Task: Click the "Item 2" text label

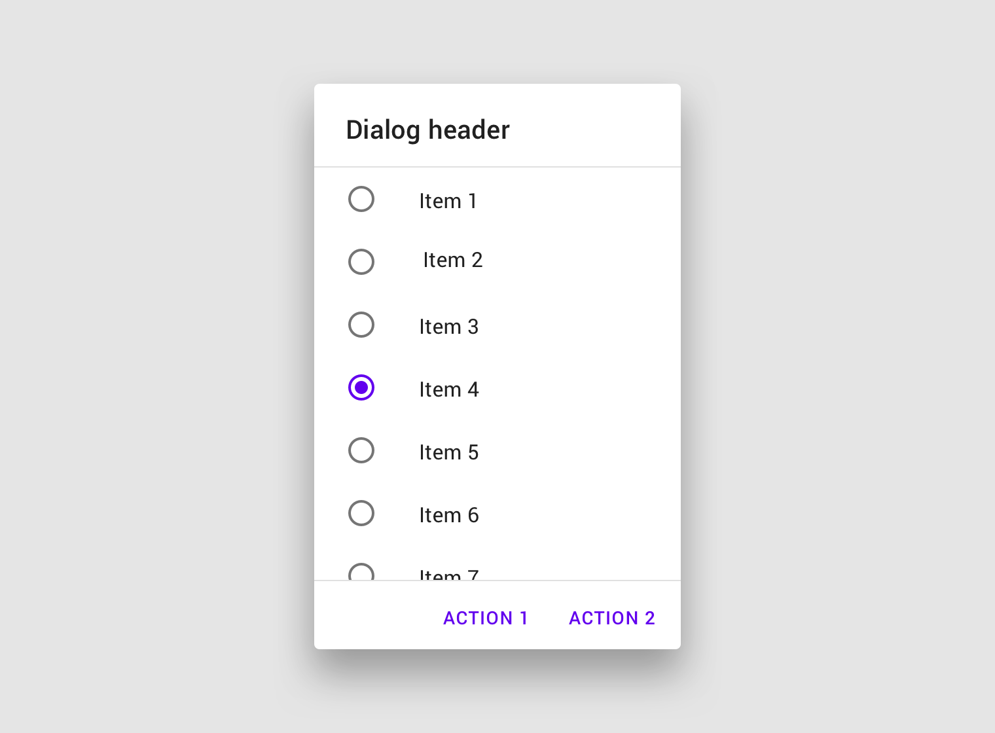Action: pyautogui.click(x=453, y=260)
